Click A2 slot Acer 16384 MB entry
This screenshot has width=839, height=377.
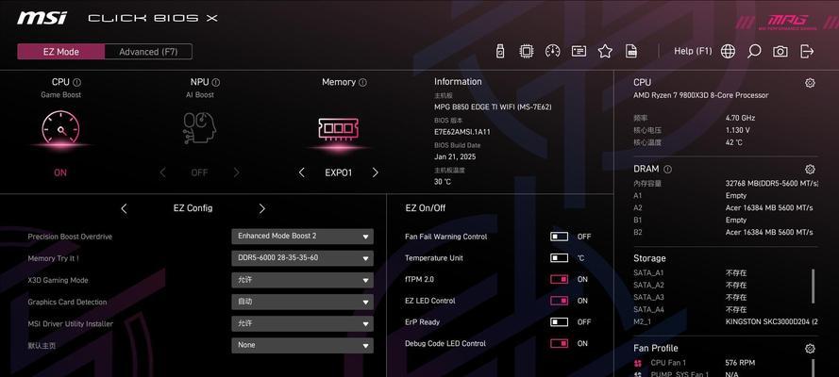(724, 207)
